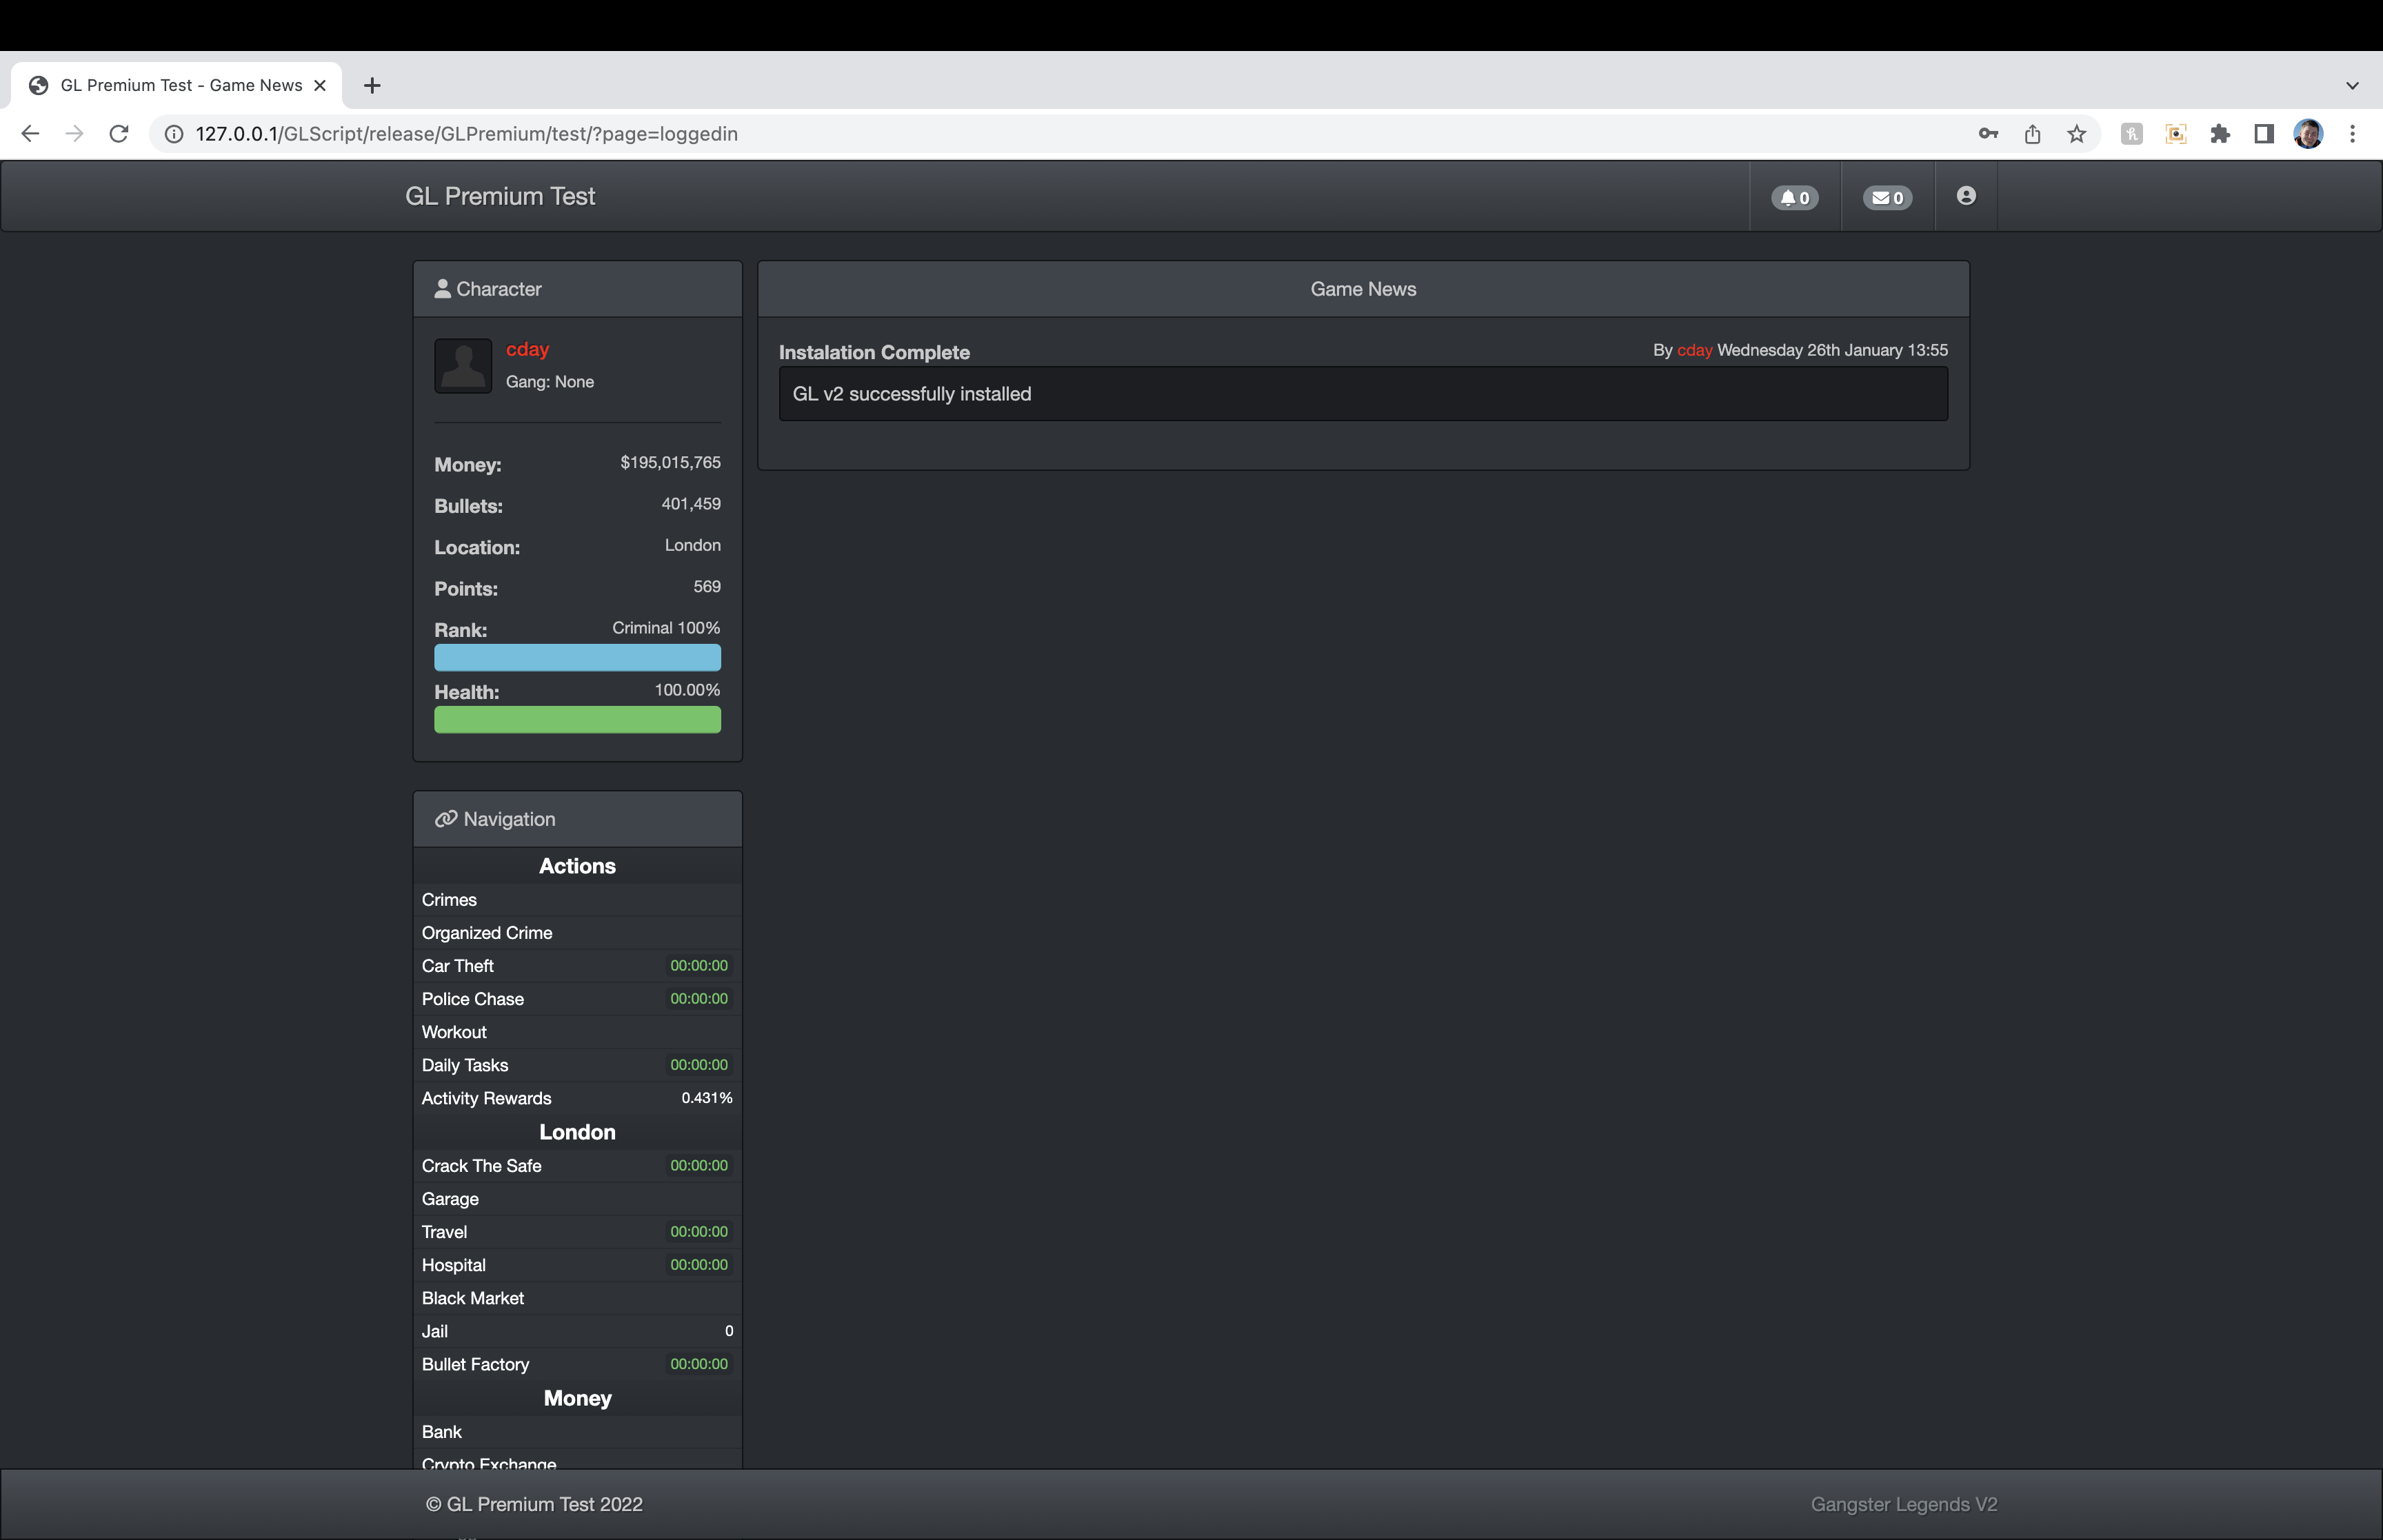Screen dimensions: 2383x1540
Task: Click the user account profile icon
Action: pos(1966,196)
